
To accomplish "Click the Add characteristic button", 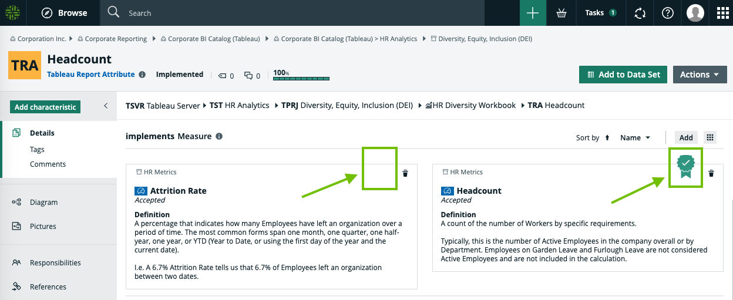I will click(x=45, y=107).
